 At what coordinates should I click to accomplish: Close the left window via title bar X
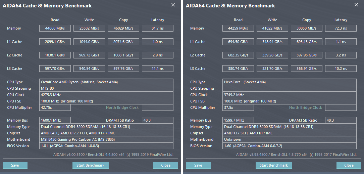pos(173,5)
